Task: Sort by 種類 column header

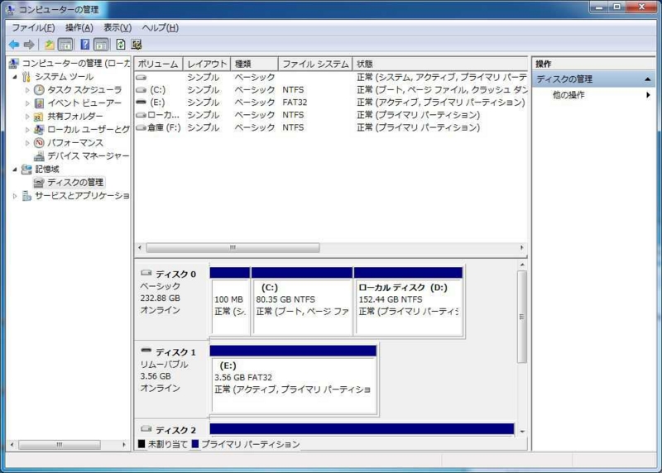Action: [x=255, y=64]
